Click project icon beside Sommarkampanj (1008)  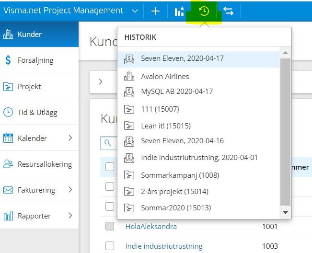(129, 175)
